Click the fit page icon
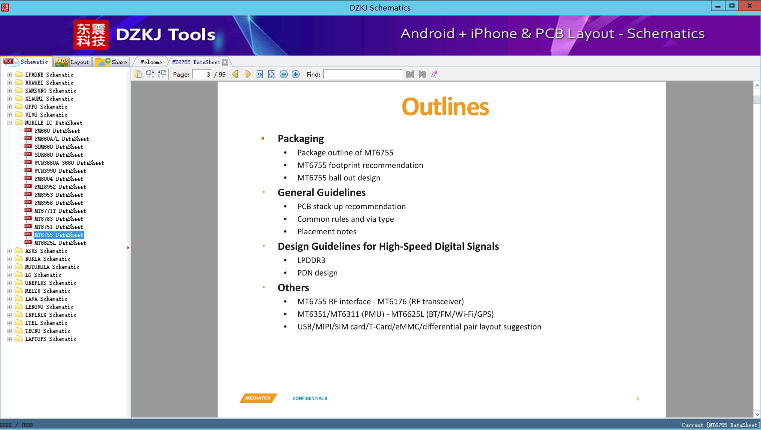 pyautogui.click(x=272, y=74)
